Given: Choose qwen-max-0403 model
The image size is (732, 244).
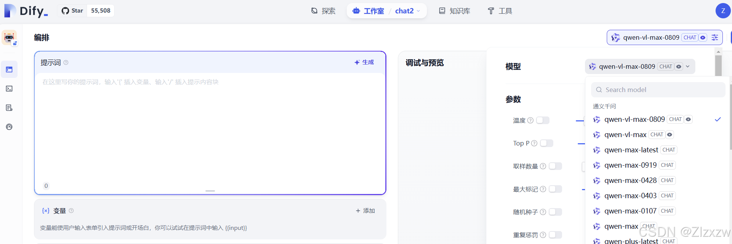Looking at the screenshot, I should [657, 196].
